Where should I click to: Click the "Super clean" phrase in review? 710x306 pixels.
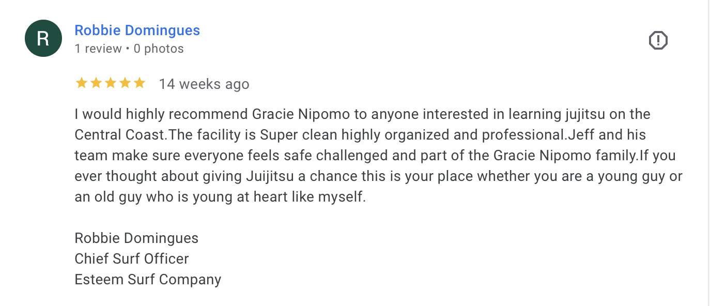point(290,135)
